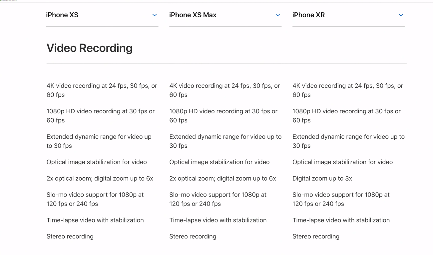
Task: Click the chevron arrow beside iPhone XR
Action: [x=401, y=15]
